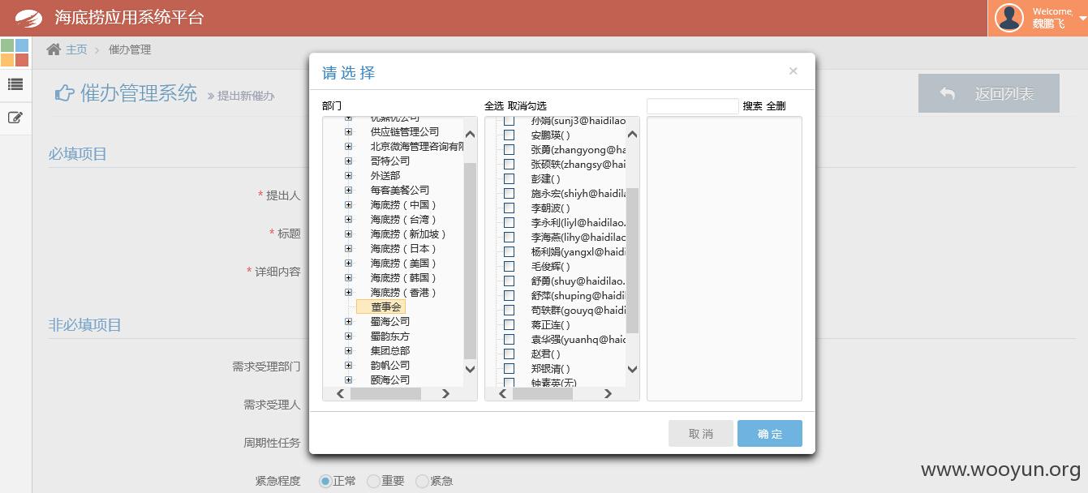Image resolution: width=1088 pixels, height=493 pixels.
Task: Open the list menu icon in sidebar
Action: (x=15, y=84)
